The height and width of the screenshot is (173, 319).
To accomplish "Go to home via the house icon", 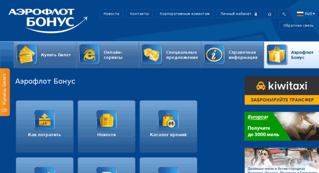I will [270, 14].
